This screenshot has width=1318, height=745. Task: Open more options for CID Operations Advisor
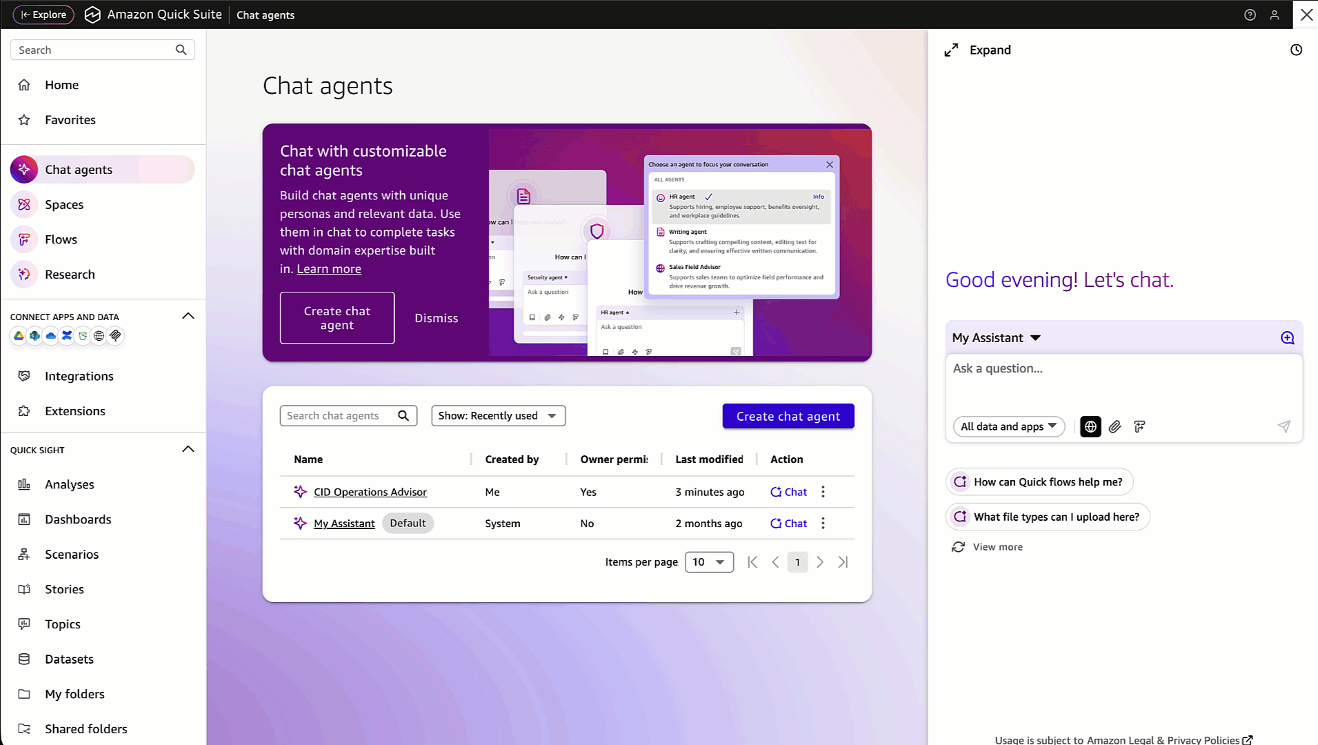tap(823, 492)
